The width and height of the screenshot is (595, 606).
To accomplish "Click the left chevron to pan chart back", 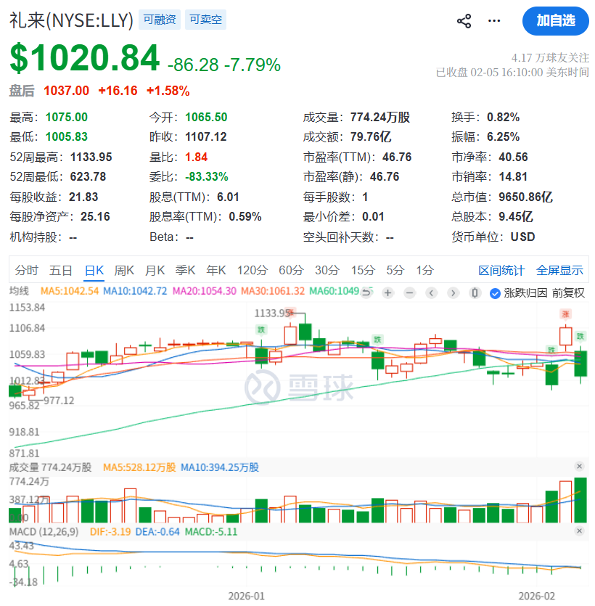I will [x=431, y=293].
